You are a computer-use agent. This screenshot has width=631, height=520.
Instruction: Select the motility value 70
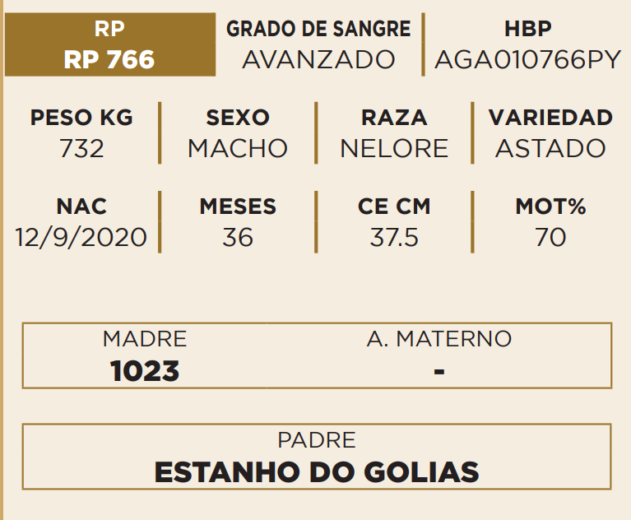pyautogui.click(x=550, y=238)
